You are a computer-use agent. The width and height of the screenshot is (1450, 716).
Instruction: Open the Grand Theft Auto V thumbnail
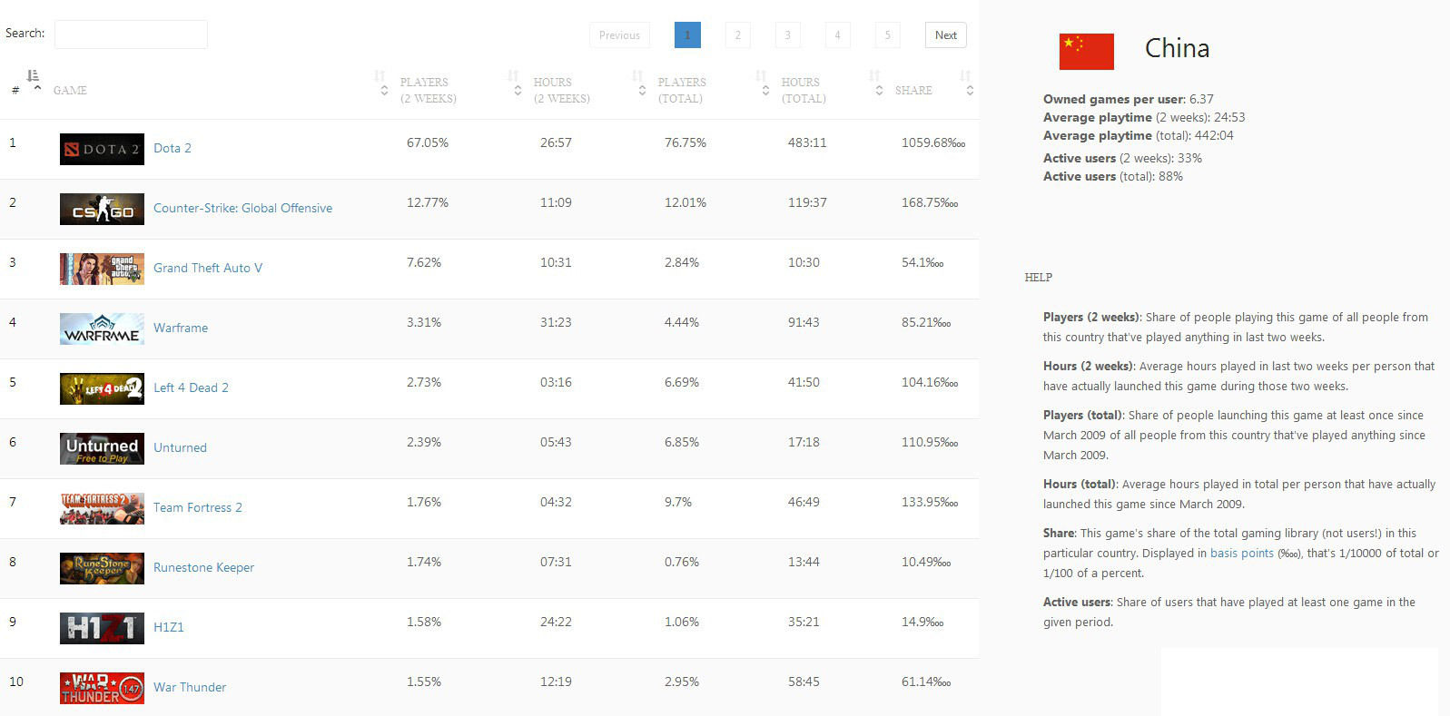click(102, 269)
